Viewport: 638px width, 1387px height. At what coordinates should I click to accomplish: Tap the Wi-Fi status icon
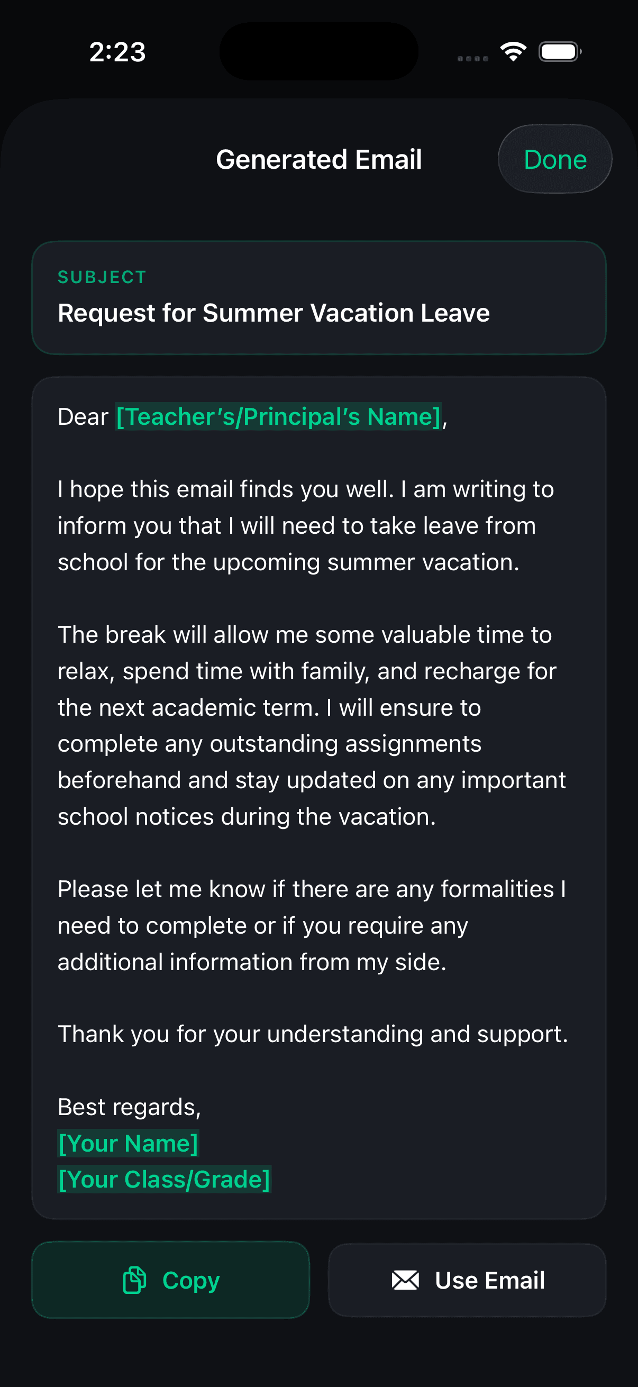coord(513,52)
